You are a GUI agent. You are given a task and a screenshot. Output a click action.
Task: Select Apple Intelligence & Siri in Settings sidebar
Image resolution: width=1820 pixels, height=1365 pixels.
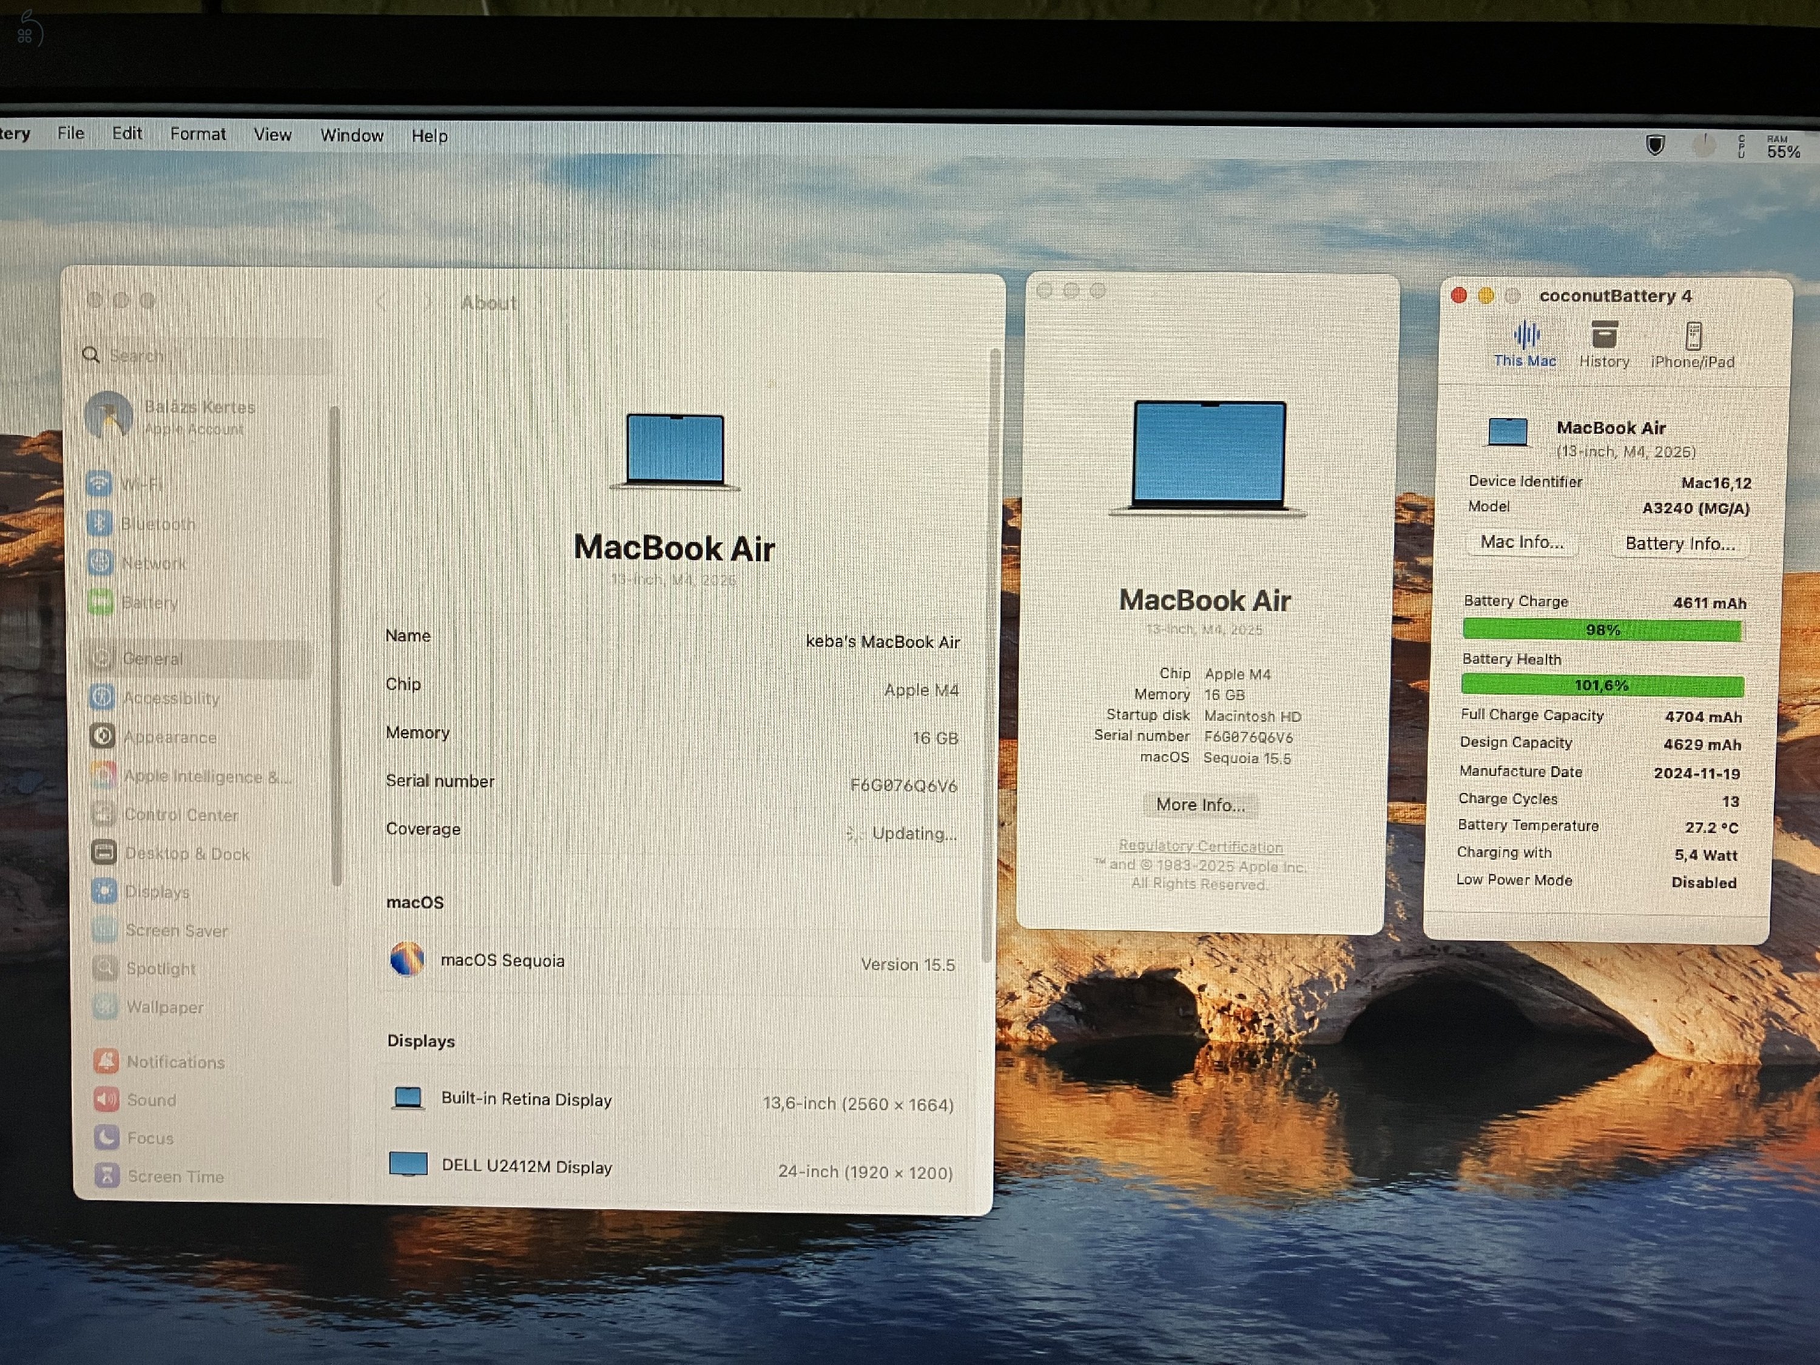197,776
